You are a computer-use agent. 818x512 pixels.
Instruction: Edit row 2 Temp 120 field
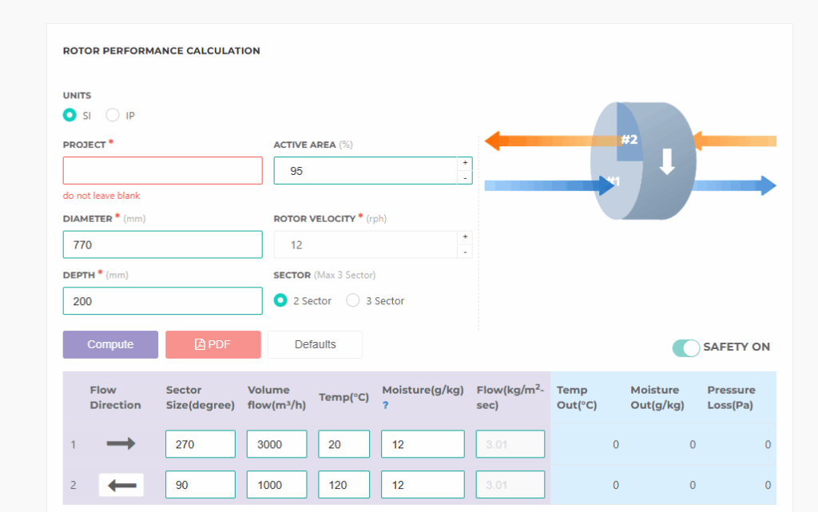pos(343,485)
